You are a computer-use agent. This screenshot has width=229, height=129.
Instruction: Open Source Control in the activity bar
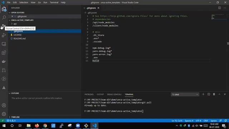click(4, 26)
